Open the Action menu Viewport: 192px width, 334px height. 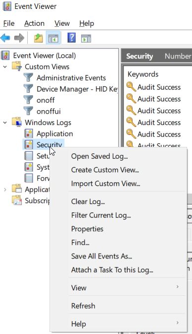[x=35, y=23]
